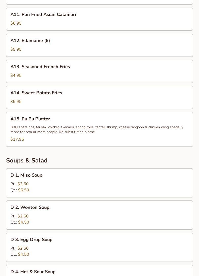Select A14. Sweet Potato Fries card

pyautogui.click(x=99, y=97)
